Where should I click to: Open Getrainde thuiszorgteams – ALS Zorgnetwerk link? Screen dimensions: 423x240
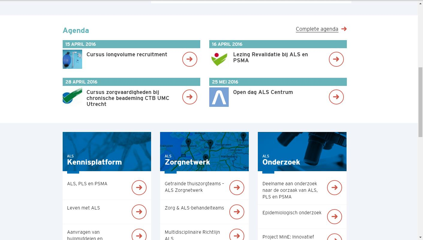coord(194,187)
